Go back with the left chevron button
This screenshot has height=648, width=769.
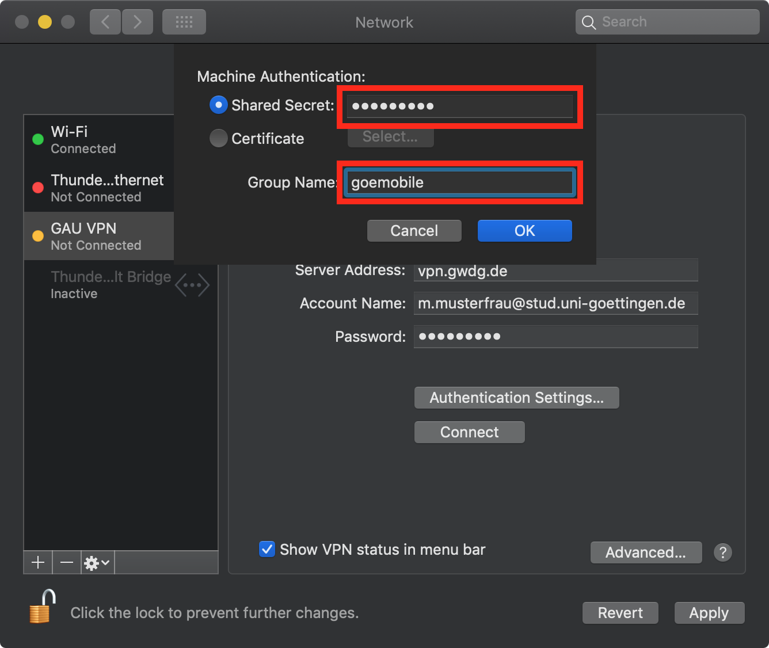coord(105,22)
